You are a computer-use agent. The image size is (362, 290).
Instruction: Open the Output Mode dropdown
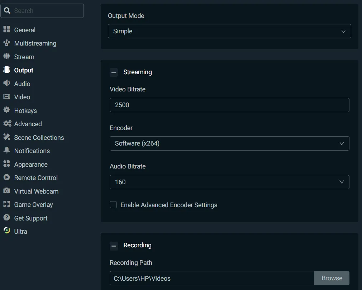[229, 31]
